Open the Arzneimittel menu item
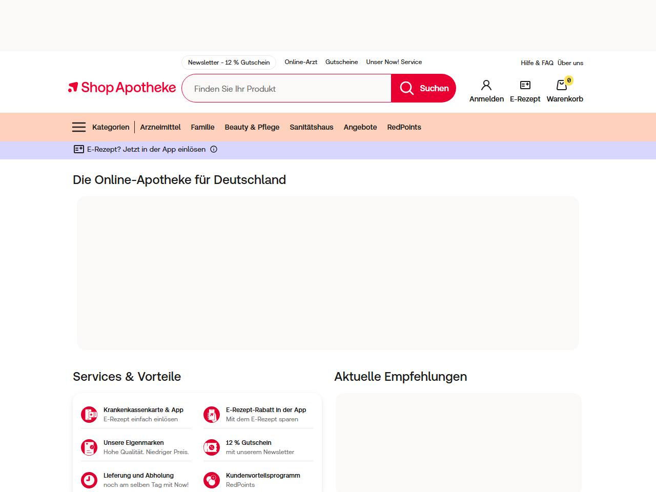Screen dimensions: 656x492 coord(160,127)
